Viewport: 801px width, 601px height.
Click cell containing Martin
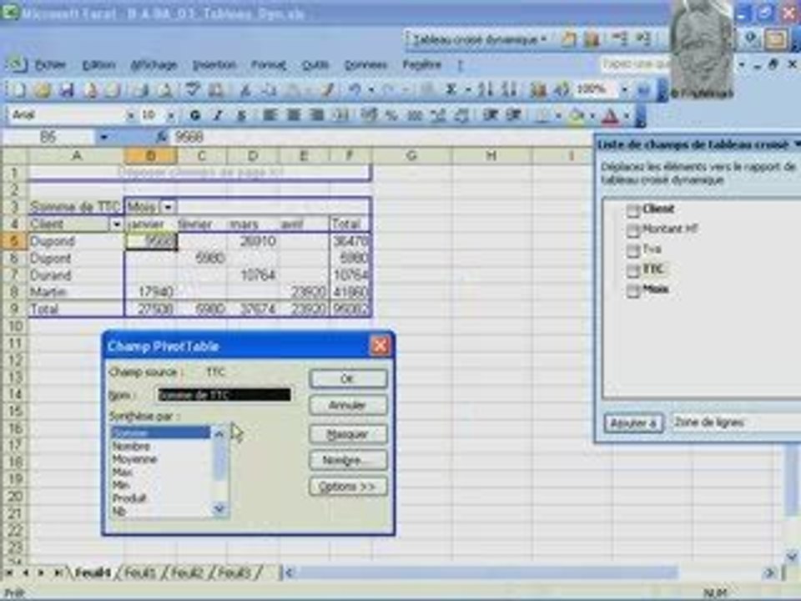76,292
